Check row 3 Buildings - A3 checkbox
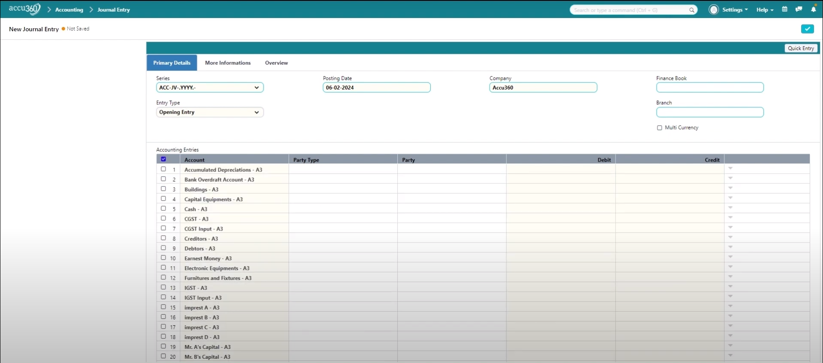Image resolution: width=823 pixels, height=363 pixels. point(163,189)
